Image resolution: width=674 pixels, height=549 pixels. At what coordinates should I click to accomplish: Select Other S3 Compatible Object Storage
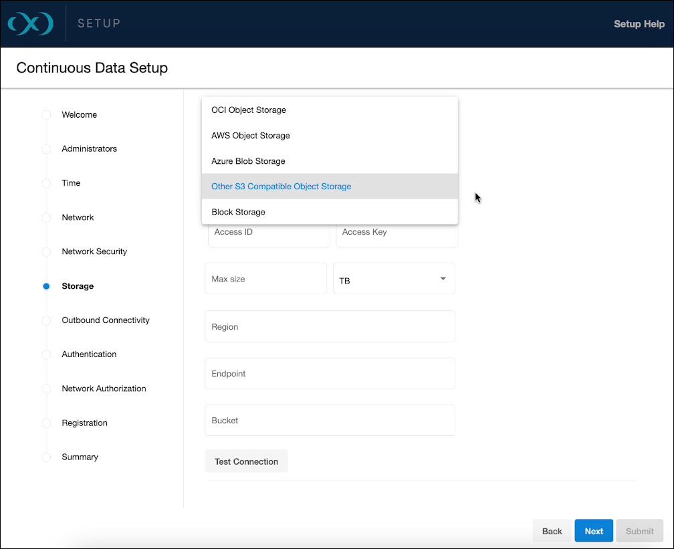coord(281,186)
